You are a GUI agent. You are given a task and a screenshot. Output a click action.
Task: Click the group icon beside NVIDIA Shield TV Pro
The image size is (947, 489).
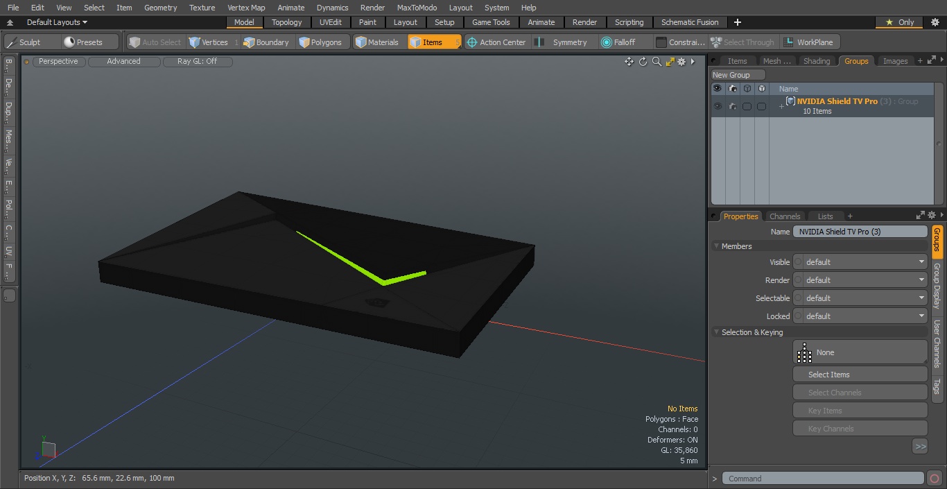point(790,101)
